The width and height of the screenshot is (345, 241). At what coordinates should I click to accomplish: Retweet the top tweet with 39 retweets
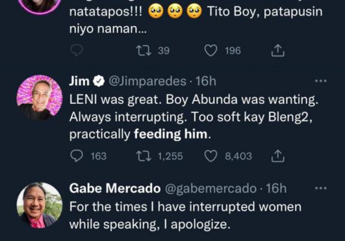click(x=144, y=51)
